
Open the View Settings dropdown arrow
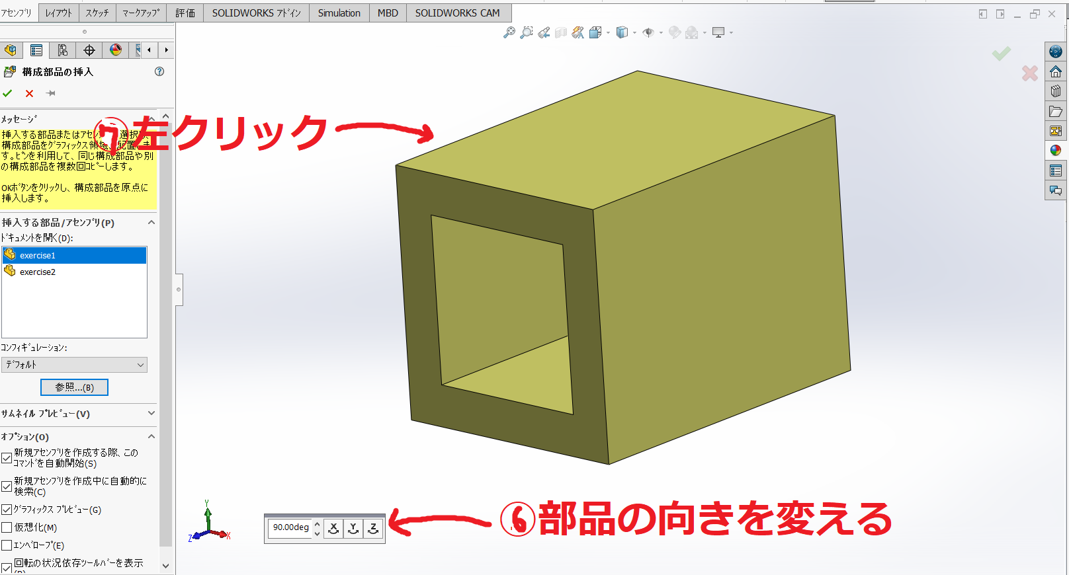click(731, 33)
